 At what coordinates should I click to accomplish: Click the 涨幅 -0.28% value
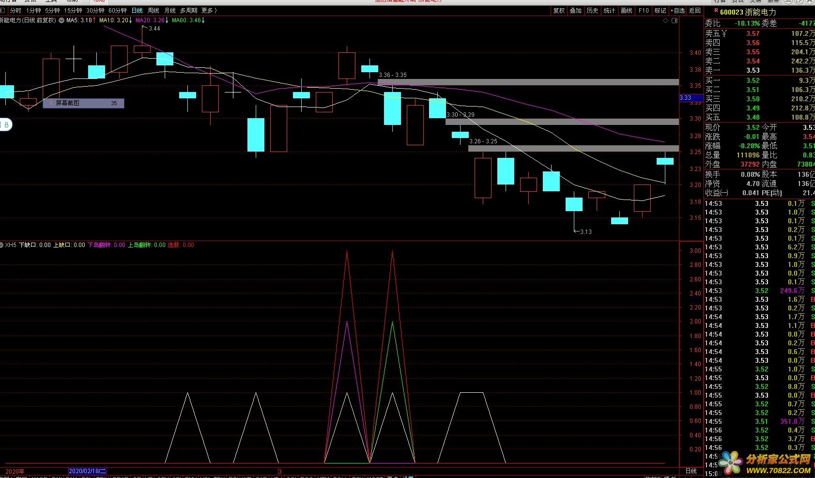[x=749, y=146]
